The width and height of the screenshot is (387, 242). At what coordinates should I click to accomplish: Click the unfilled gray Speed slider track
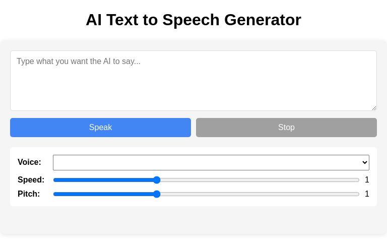(257, 180)
